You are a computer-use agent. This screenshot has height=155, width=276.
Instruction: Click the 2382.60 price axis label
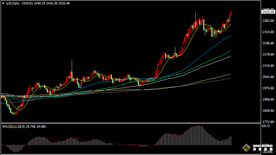click(268, 21)
